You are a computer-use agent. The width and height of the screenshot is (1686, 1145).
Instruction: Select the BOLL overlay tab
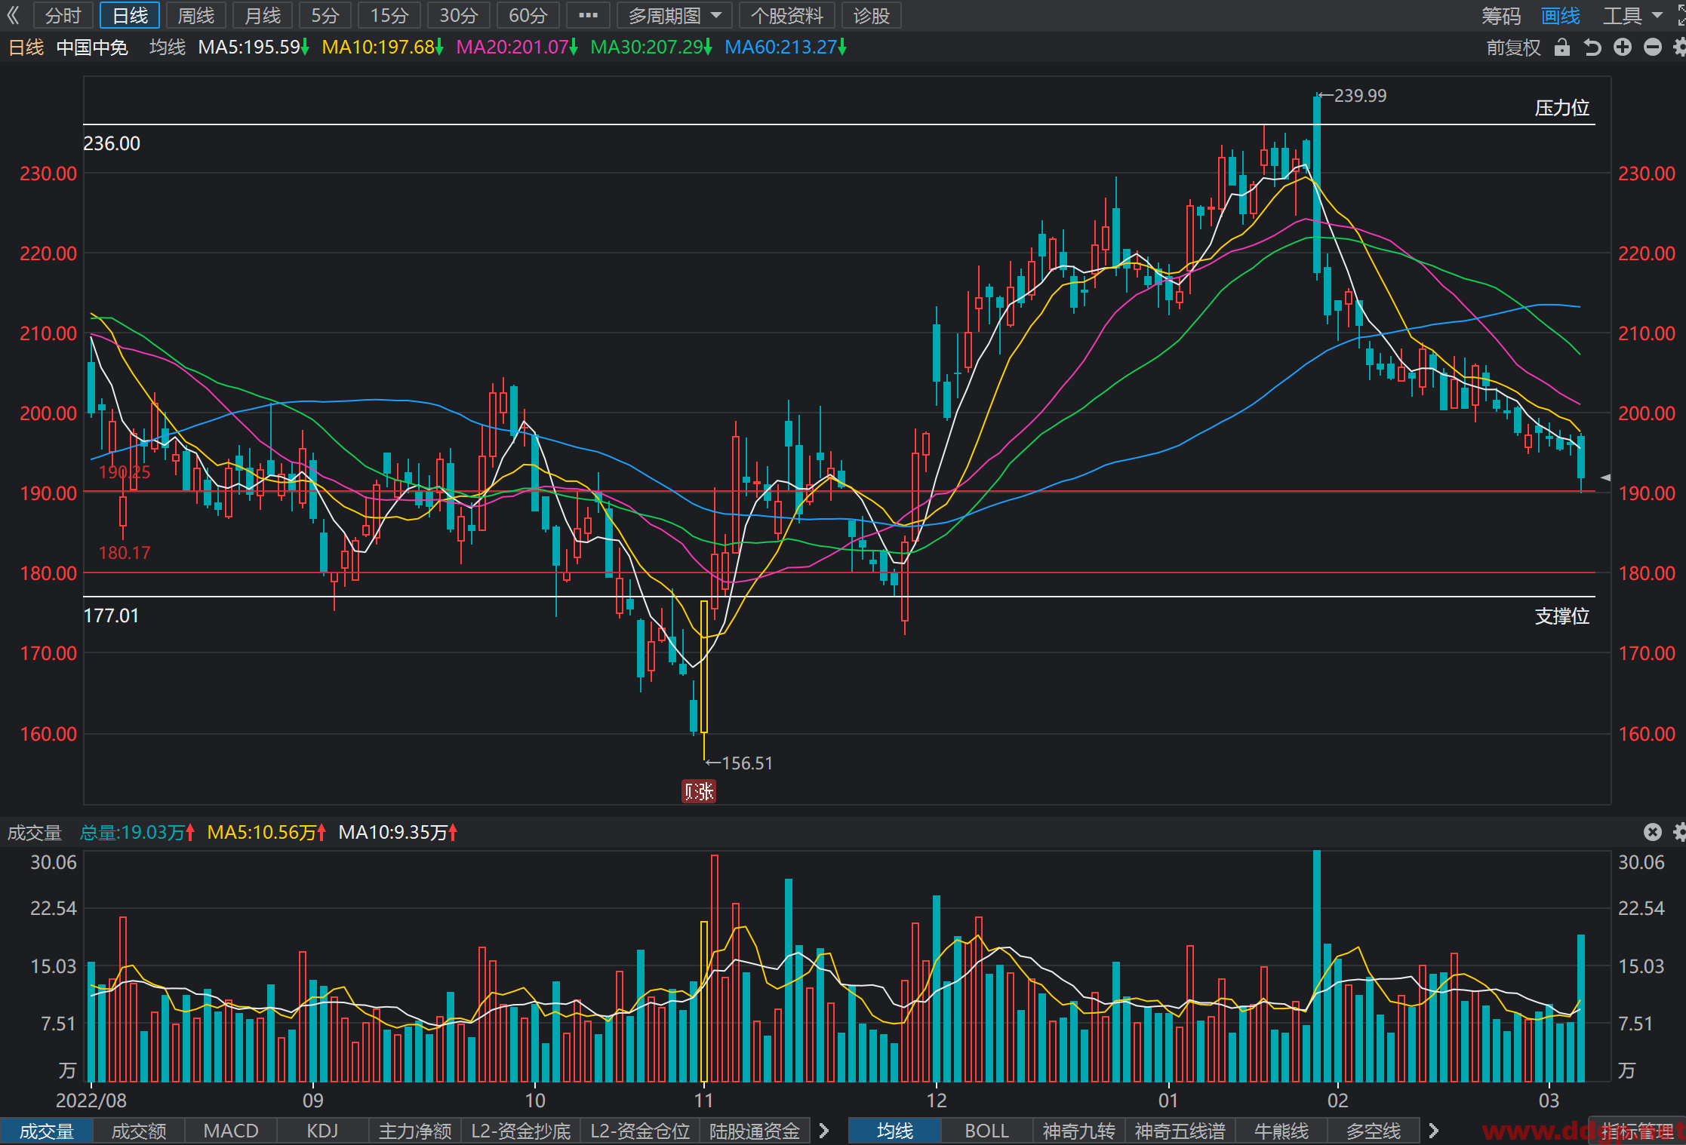987,1131
